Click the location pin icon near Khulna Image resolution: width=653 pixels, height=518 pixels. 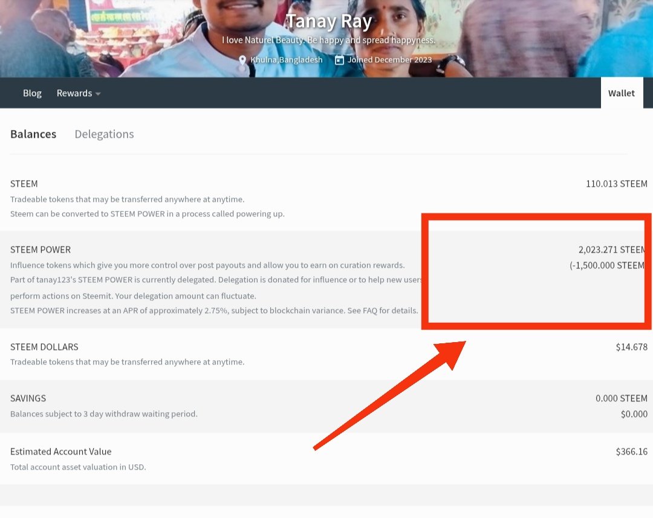242,60
